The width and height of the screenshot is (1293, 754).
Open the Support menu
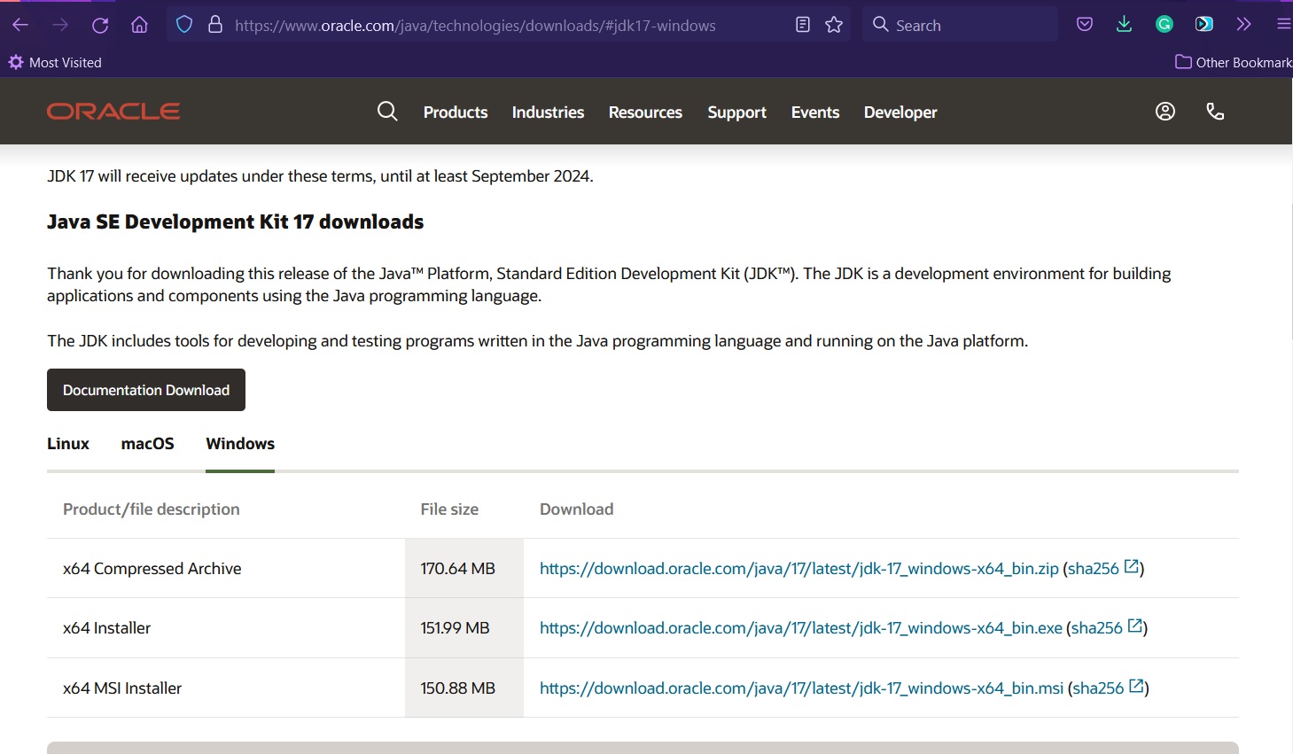pos(736,113)
